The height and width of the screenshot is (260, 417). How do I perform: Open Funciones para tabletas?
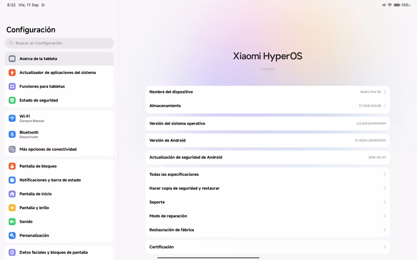coord(59,86)
